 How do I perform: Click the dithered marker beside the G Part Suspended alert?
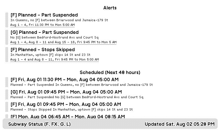[x=7, y=37]
